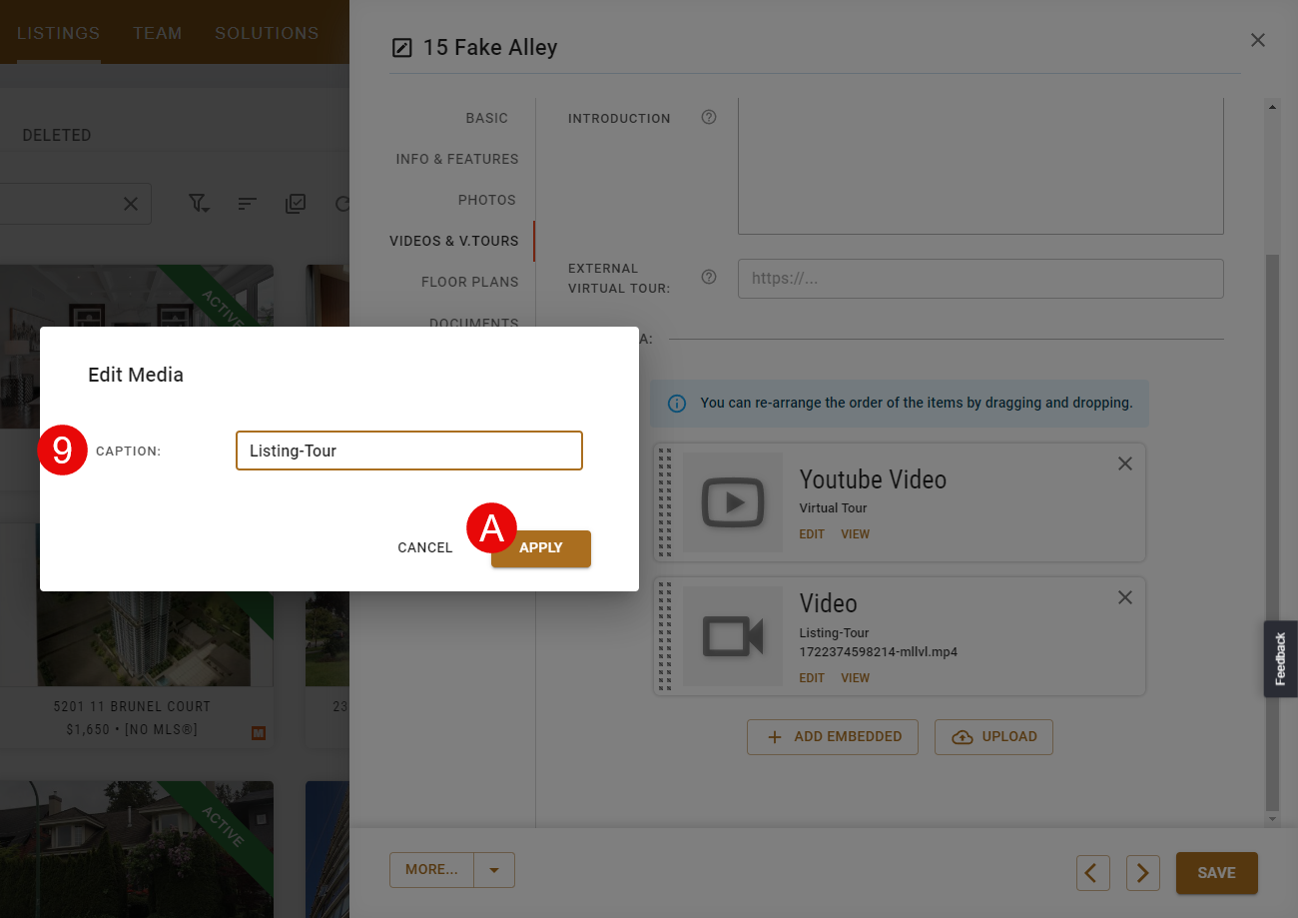The height and width of the screenshot is (918, 1298).
Task: Open the Documents section
Action: pyautogui.click(x=474, y=324)
